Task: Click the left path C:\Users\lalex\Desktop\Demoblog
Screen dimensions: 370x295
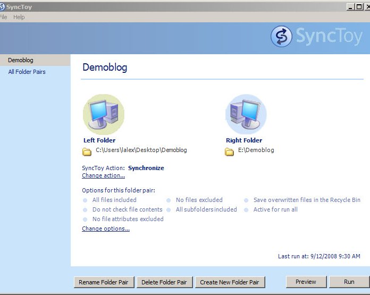Action: (x=141, y=150)
